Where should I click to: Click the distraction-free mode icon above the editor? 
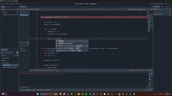click(x=152, y=7)
